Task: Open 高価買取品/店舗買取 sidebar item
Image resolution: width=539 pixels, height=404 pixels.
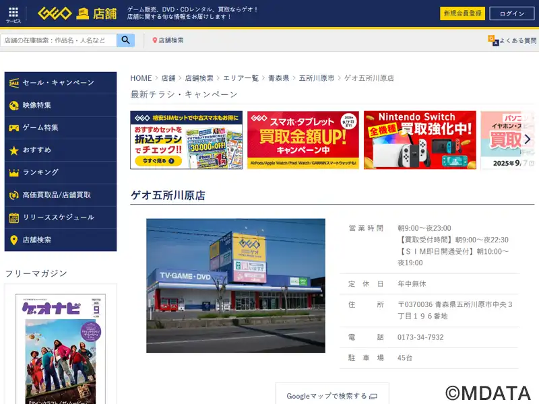Action: (x=61, y=195)
